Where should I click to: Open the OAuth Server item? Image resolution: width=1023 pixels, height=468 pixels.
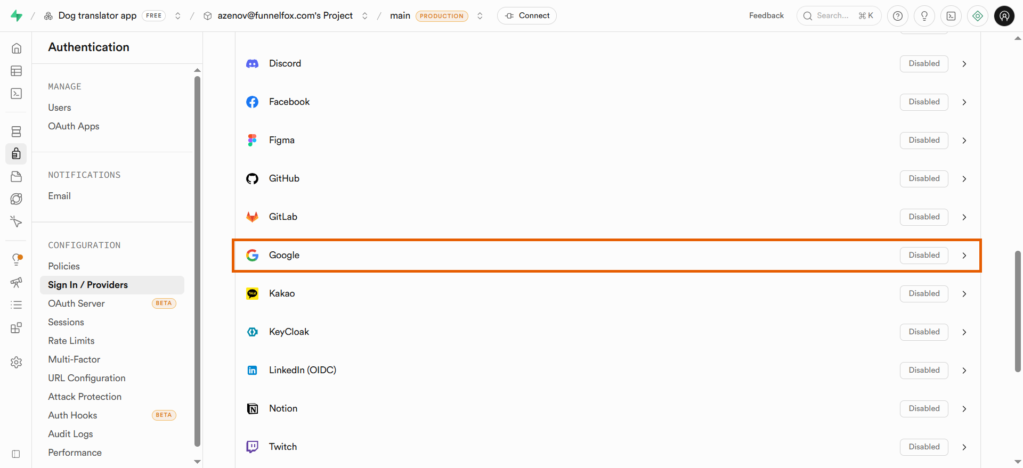[76, 303]
